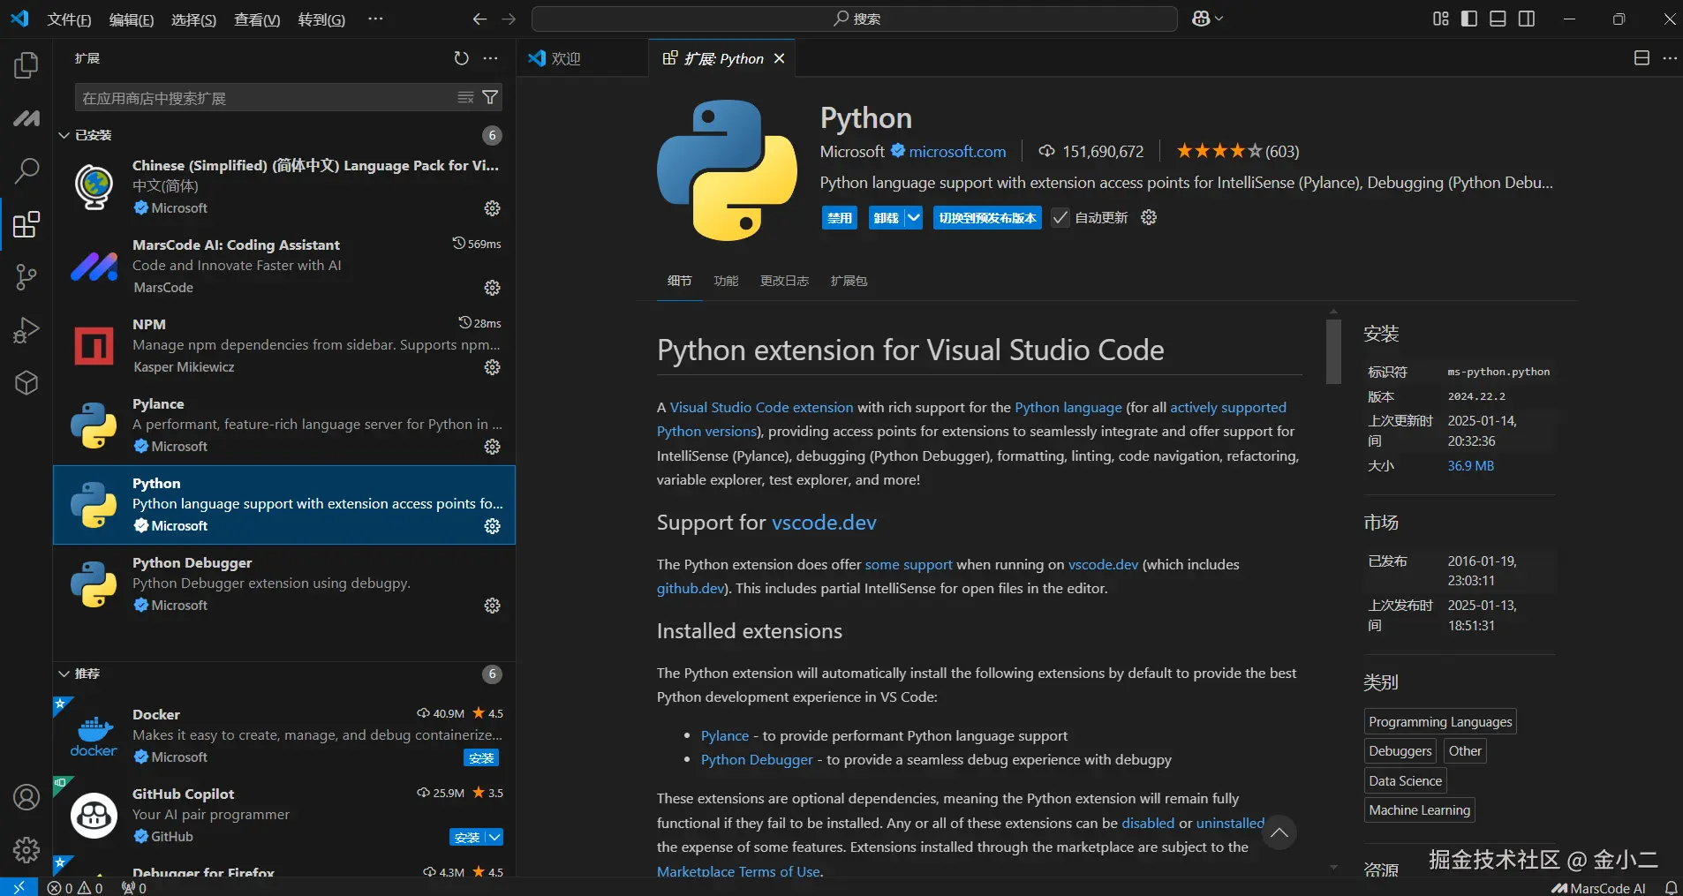Click the disable extension button
The image size is (1683, 896).
839,218
